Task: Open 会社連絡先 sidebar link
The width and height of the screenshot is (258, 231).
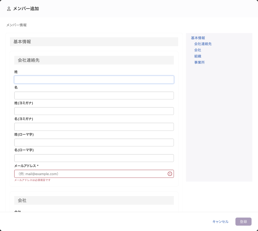Action: [x=203, y=44]
